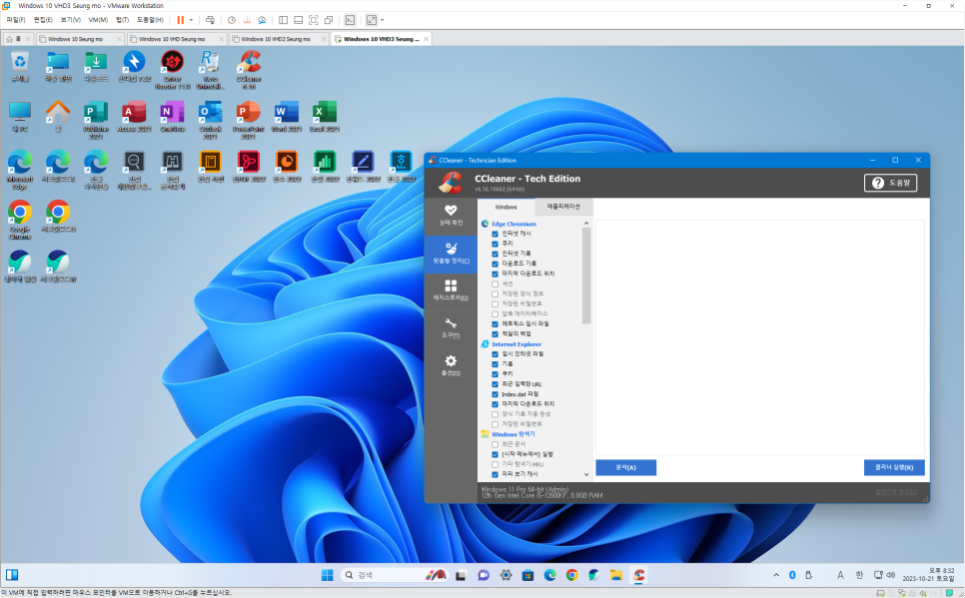This screenshot has width=965, height=598.
Task: Expand the hidden tray icons chevron
Action: coord(776,575)
